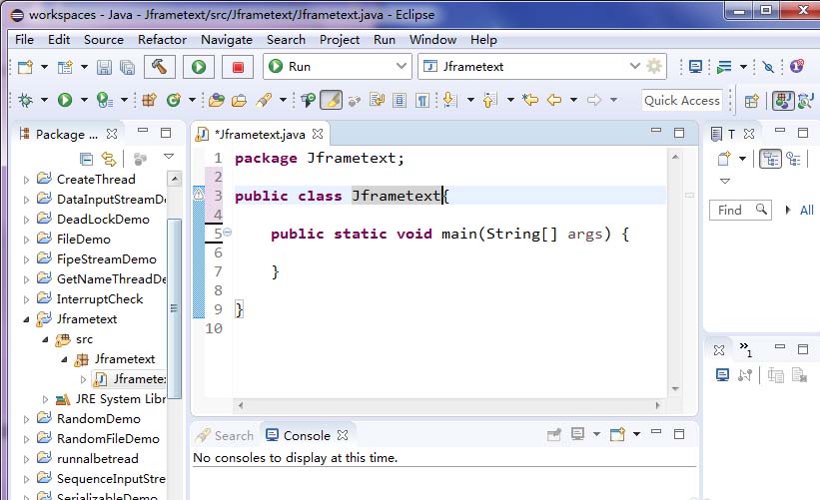Viewport: 820px width, 500px height.
Task: Click the Open Perspective icon
Action: [752, 100]
